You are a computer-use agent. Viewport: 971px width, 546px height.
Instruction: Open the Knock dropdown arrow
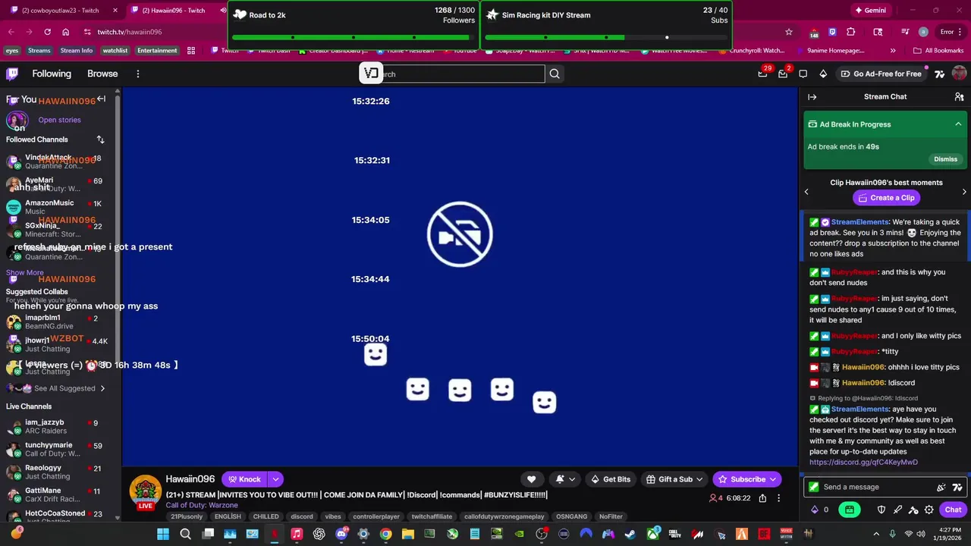pos(275,479)
